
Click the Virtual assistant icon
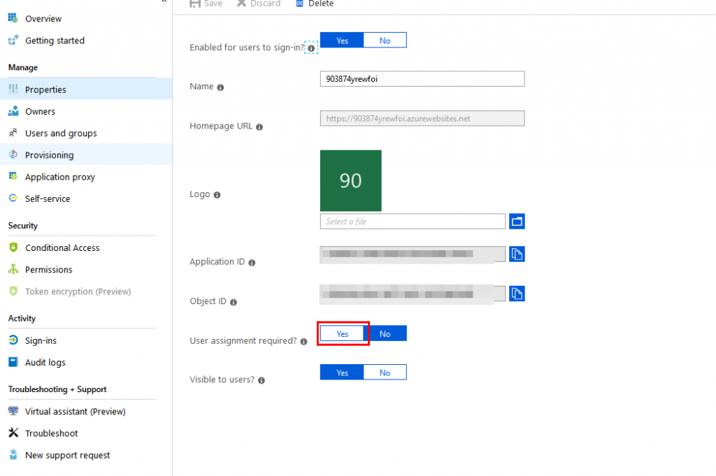coord(13,411)
